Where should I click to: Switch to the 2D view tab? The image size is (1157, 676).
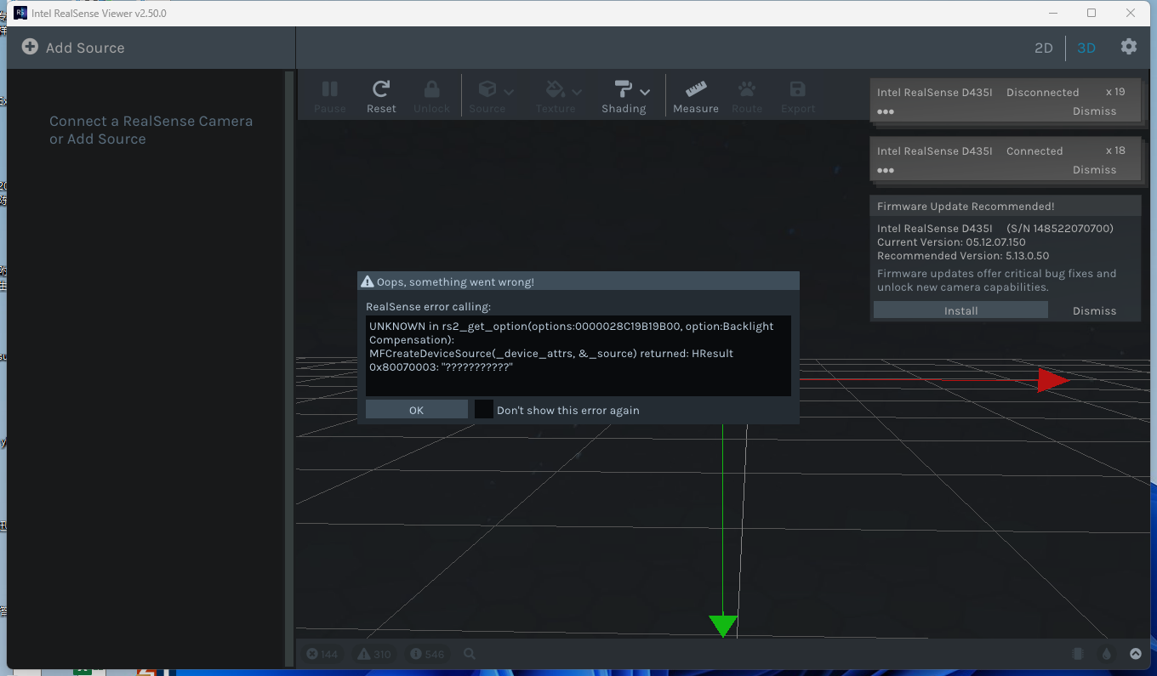1044,48
